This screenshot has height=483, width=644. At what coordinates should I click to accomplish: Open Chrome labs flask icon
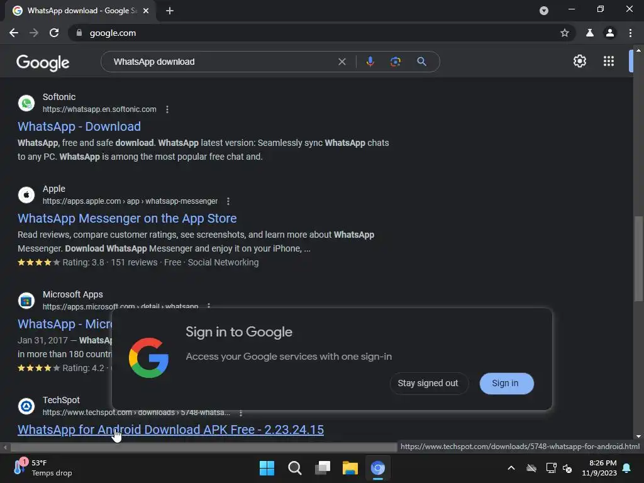tap(590, 33)
